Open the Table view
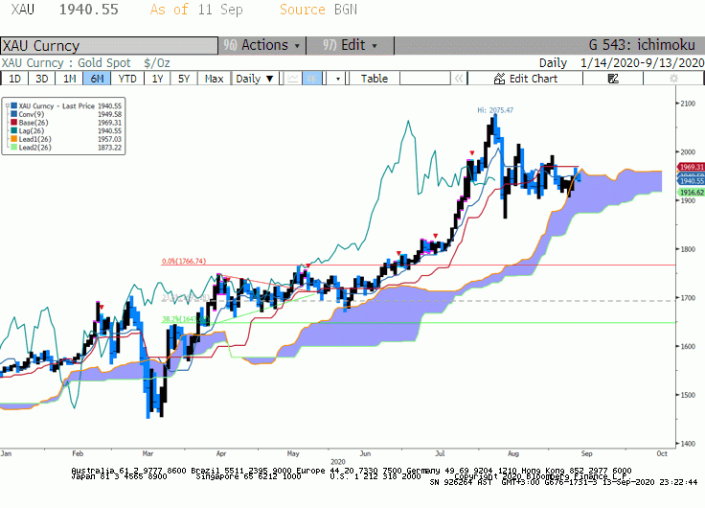The image size is (705, 508). click(x=375, y=79)
